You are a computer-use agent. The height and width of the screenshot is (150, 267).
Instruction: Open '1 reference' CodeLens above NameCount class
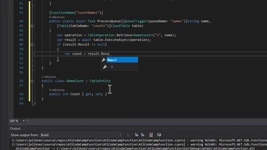[x=48, y=77]
